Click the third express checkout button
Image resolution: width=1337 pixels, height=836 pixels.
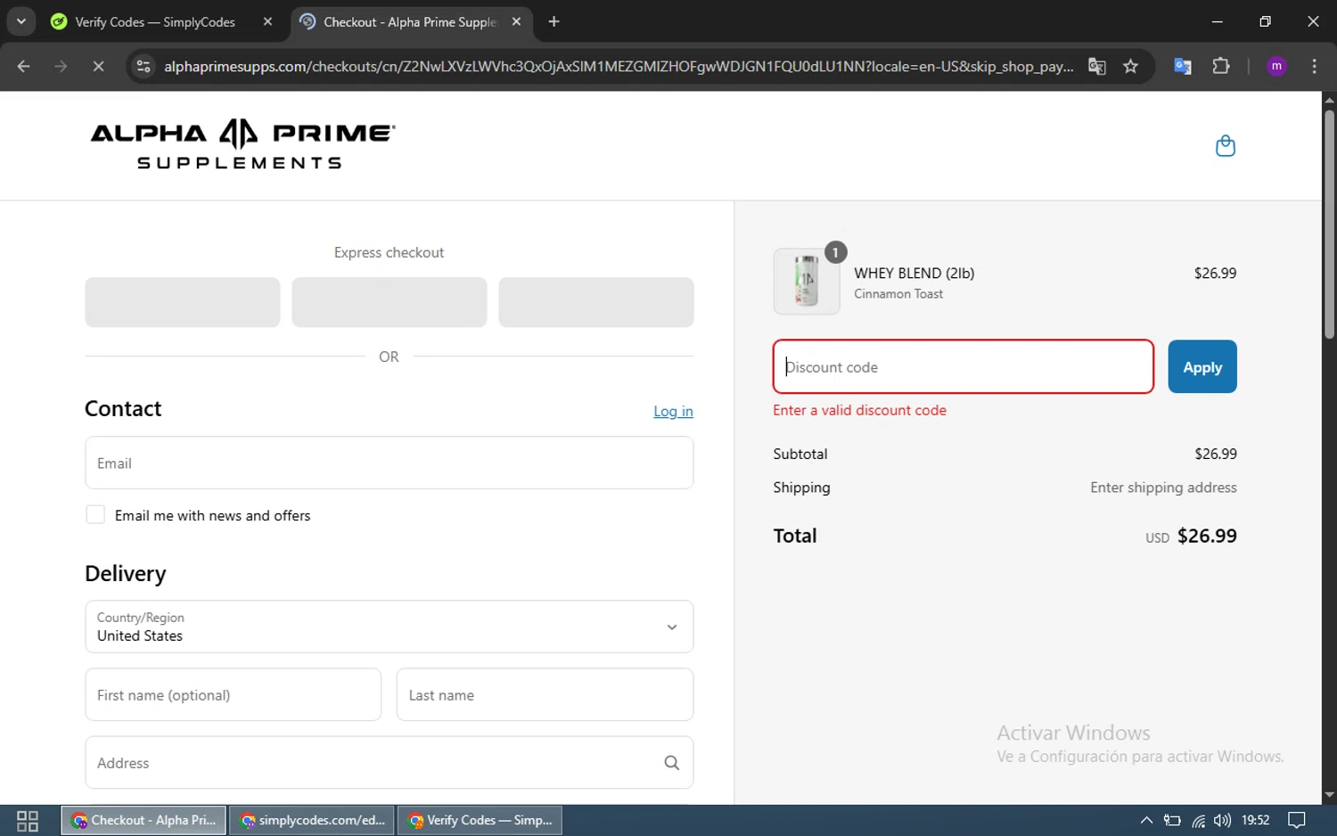tap(596, 302)
